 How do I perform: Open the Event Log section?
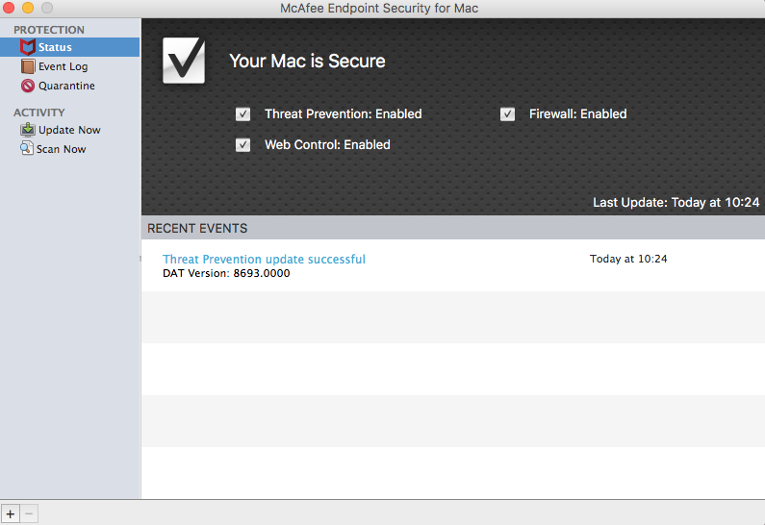click(63, 66)
